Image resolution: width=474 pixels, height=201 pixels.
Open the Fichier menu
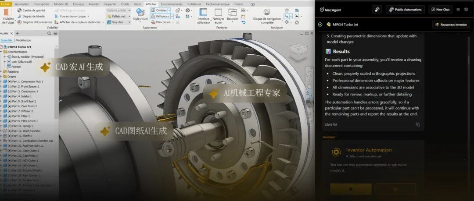pos(6,4)
